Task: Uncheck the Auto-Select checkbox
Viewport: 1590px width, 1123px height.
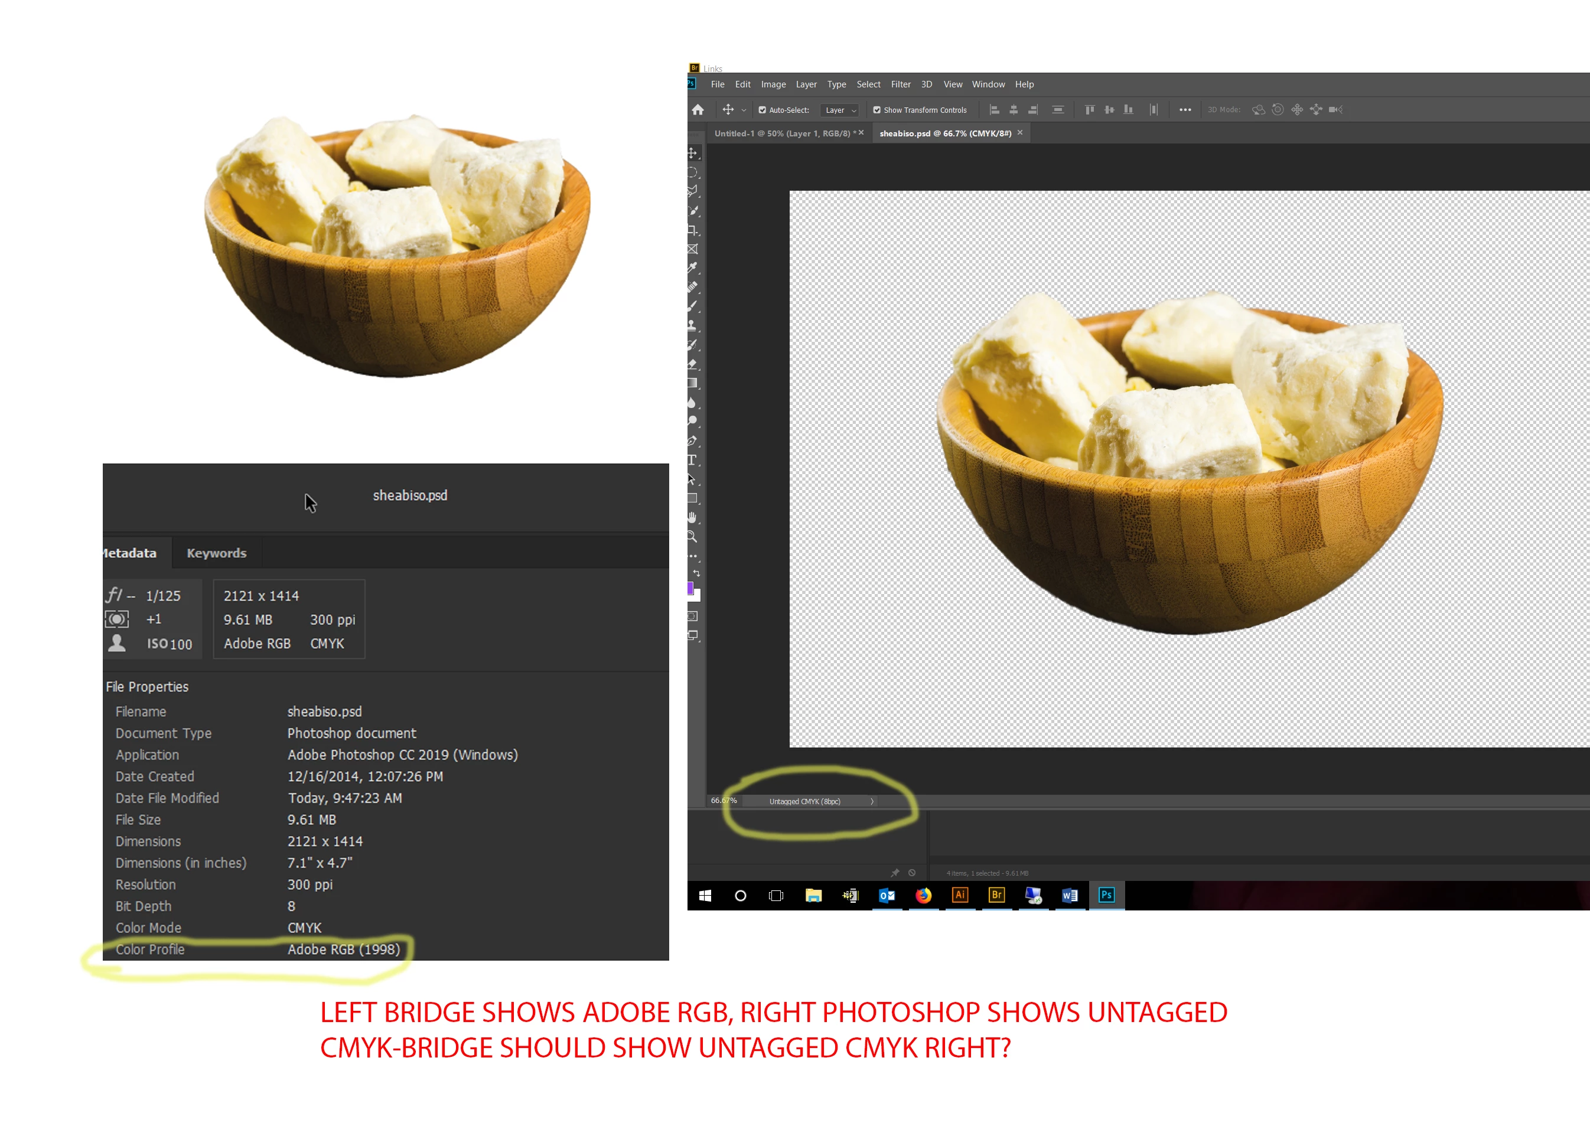Action: point(763,110)
